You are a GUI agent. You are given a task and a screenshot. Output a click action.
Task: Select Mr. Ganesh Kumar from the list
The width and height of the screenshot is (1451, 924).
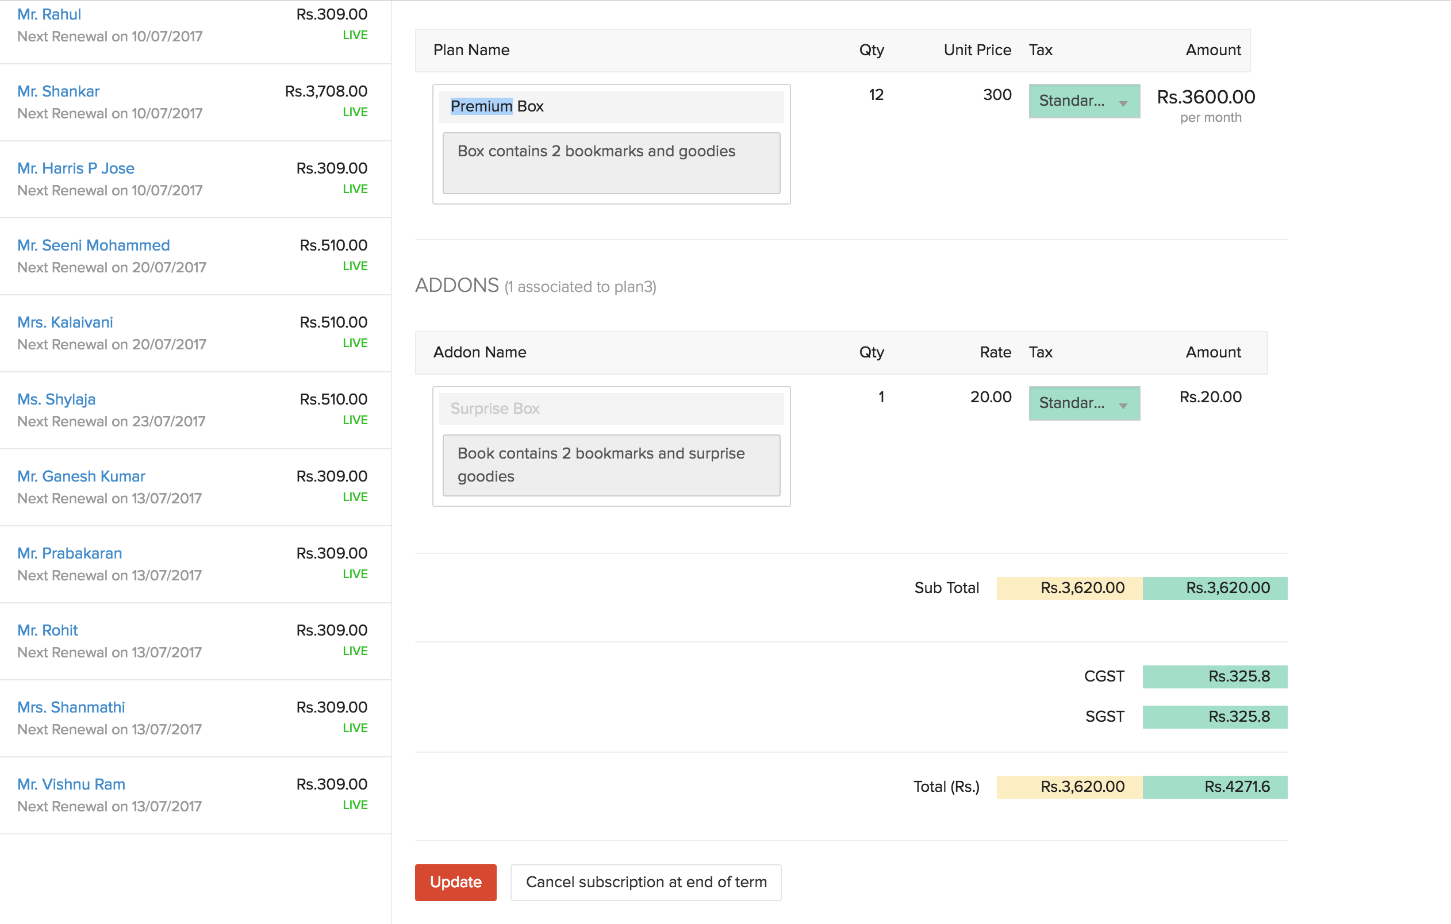coord(82,476)
